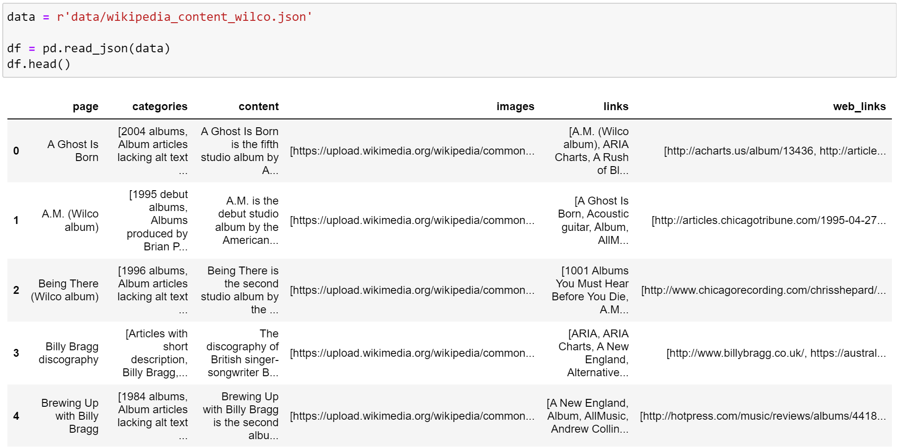Click links cell '[A New England, Album, AllMusic'
The image size is (897, 447).
tap(587, 416)
